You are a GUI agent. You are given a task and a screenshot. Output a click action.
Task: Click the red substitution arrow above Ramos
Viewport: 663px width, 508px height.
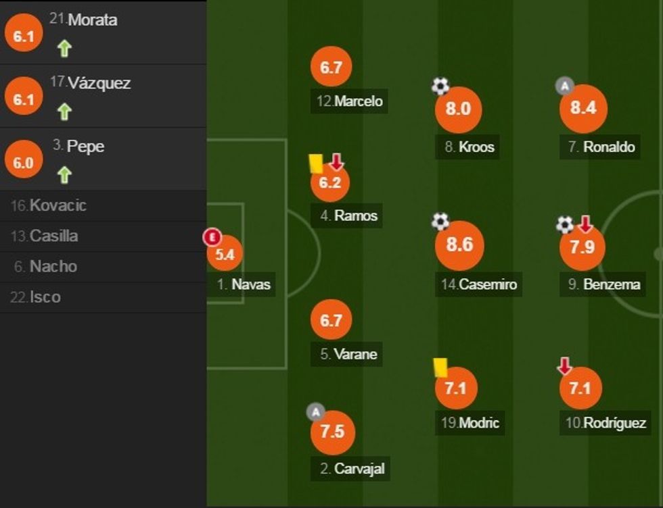[x=336, y=162]
